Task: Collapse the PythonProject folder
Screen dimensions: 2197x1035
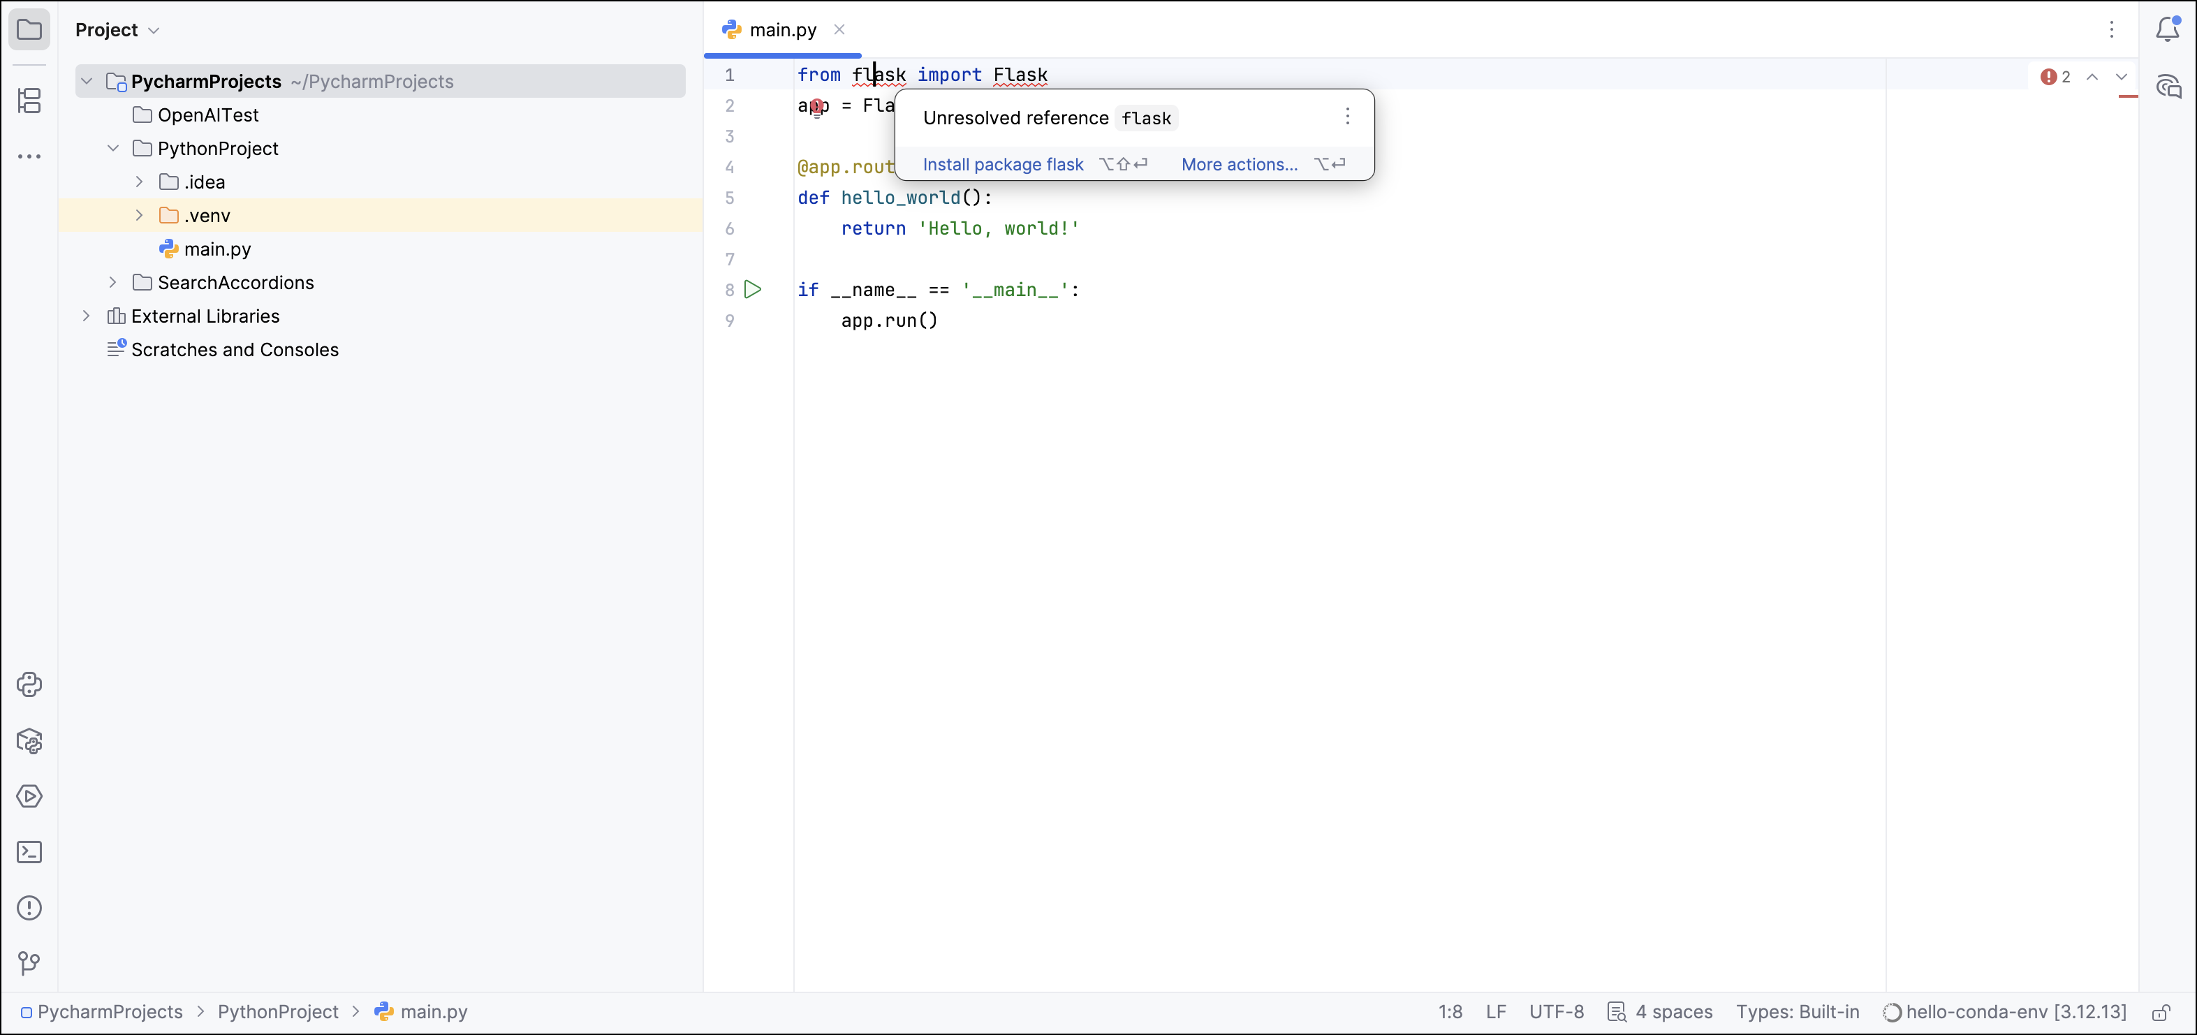Action: pyautogui.click(x=112, y=149)
